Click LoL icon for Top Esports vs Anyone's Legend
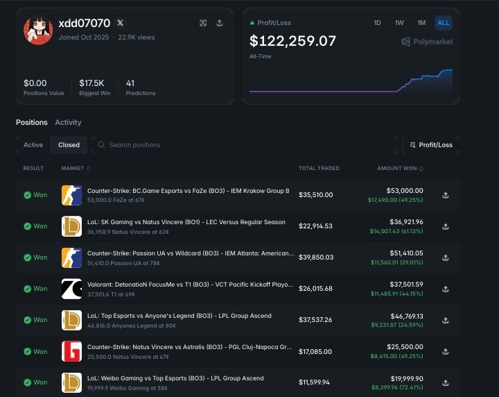 71,320
